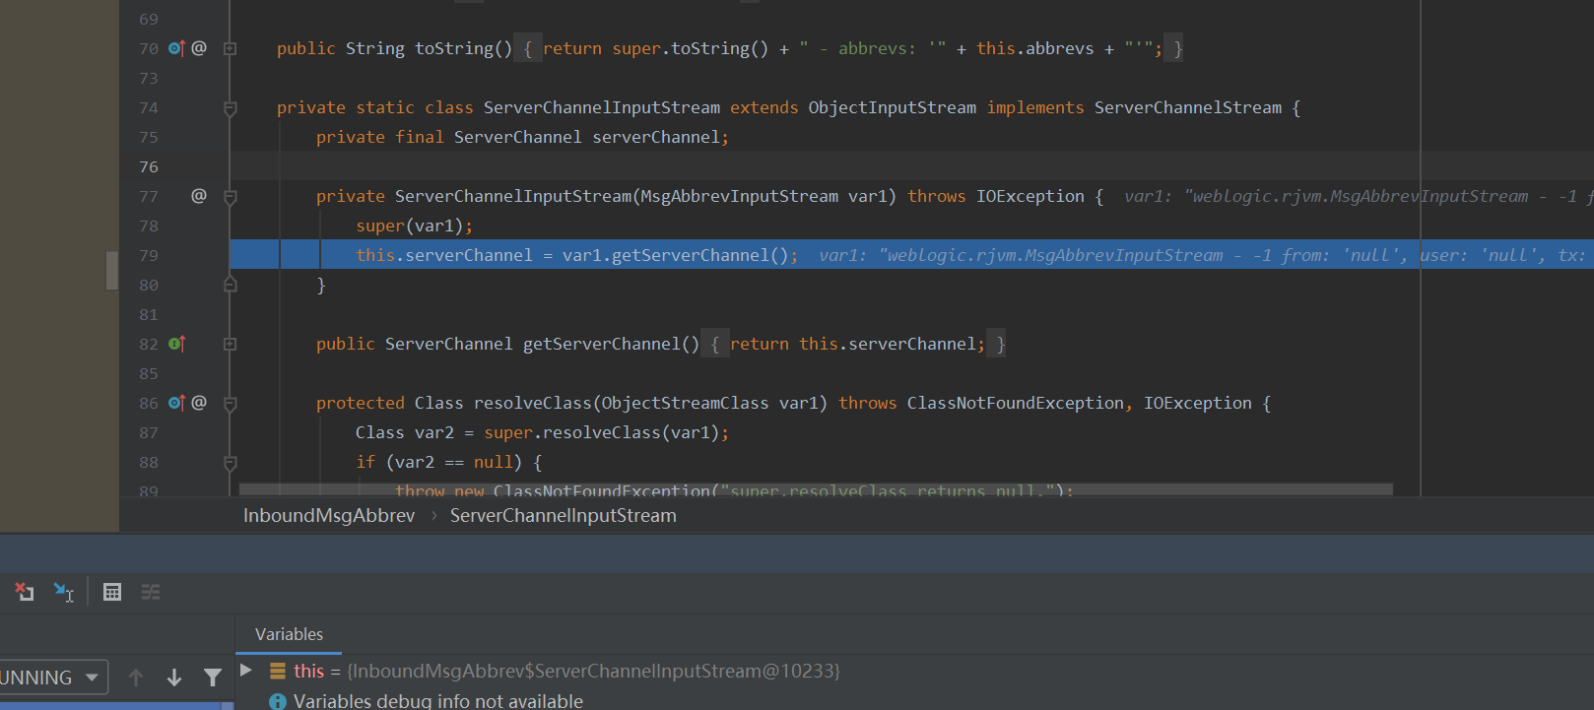1594x710 pixels.
Task: Collapse the ServerChannelInputStream class fold on line 74
Action: click(230, 108)
